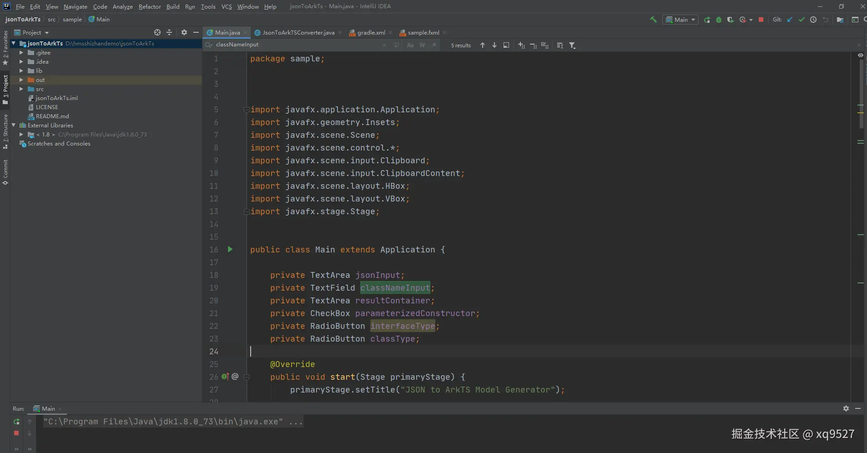Expand the src folder in project tree
This screenshot has height=453, width=867.
click(x=21, y=89)
